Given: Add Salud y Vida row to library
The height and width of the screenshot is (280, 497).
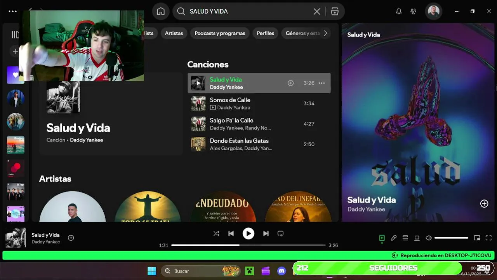Looking at the screenshot, I should pos(290,83).
